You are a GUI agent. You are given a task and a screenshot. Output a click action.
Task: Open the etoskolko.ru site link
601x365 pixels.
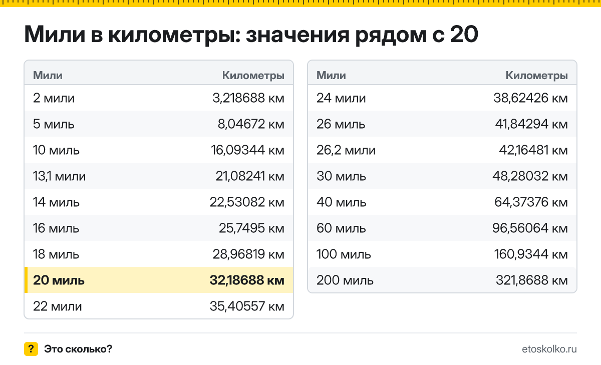coord(549,349)
